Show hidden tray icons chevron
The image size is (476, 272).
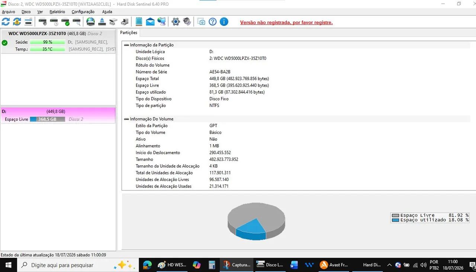(x=389, y=265)
